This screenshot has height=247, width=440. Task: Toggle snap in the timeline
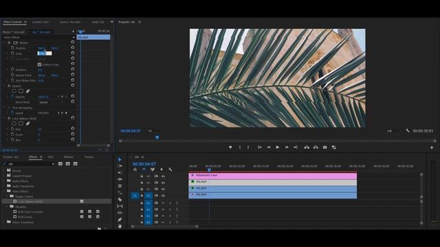pyautogui.click(x=144, y=169)
